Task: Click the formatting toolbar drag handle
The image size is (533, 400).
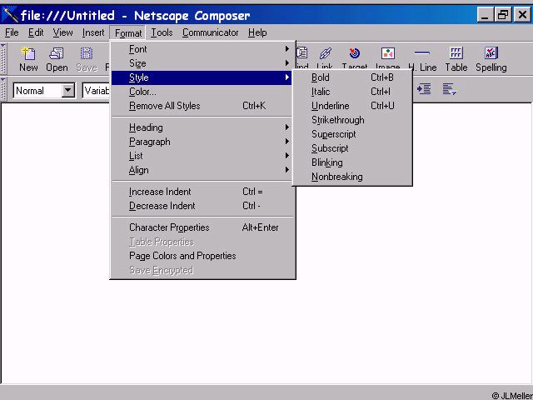Action: [3, 89]
